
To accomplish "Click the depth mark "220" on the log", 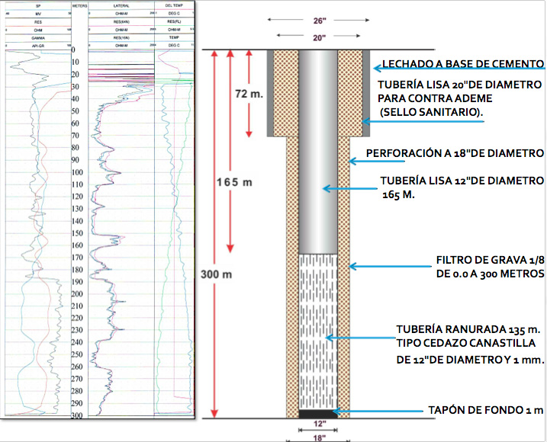I will click(77, 318).
